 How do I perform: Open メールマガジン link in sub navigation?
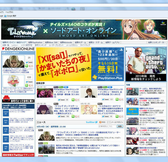[x=72, y=45]
